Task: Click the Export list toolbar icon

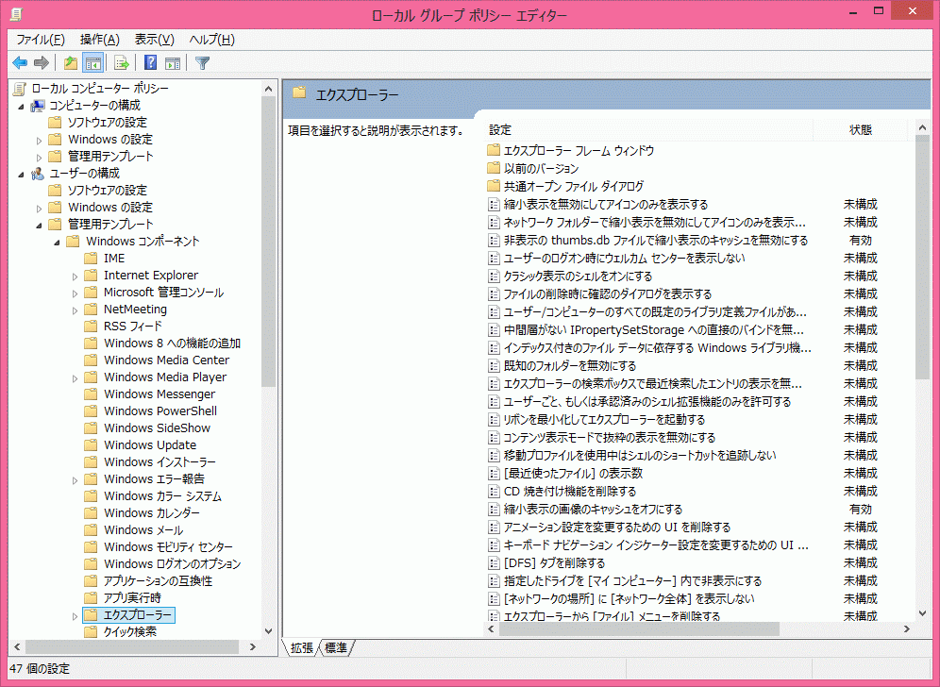Action: 122,62
